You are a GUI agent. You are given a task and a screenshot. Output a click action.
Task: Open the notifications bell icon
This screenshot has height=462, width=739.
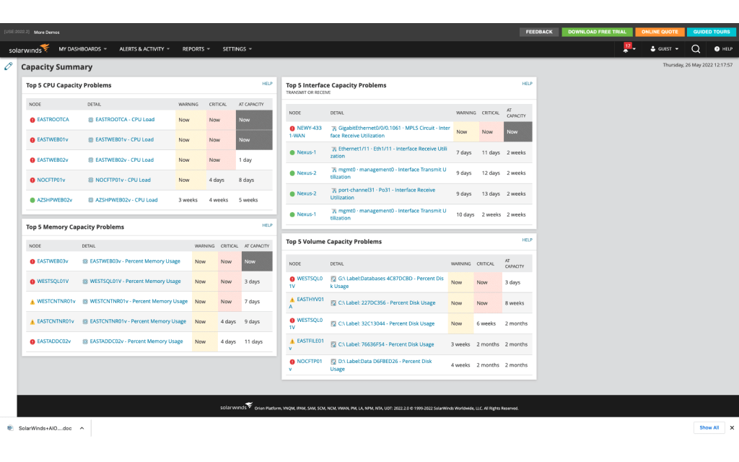(x=626, y=48)
